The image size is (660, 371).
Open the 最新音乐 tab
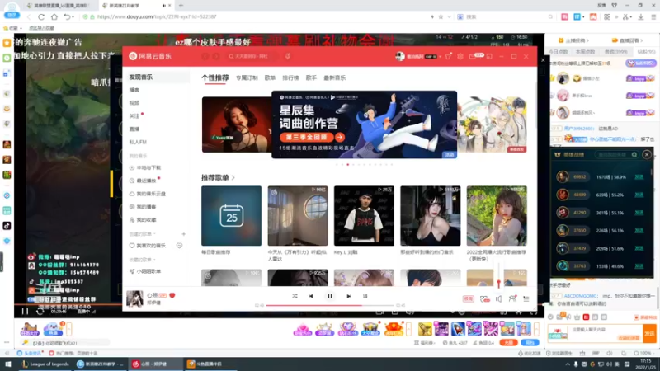tap(335, 77)
